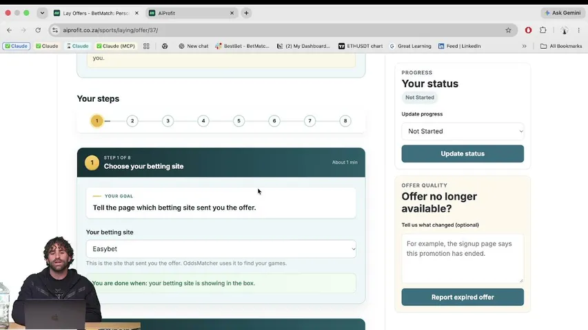The width and height of the screenshot is (588, 330).
Task: Select step 8 circle in Your steps
Action: click(345, 121)
